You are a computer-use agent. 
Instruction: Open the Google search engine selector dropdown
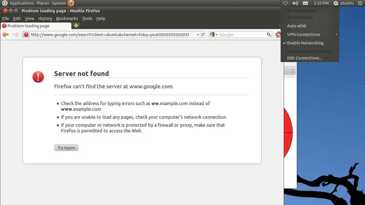click(214, 35)
